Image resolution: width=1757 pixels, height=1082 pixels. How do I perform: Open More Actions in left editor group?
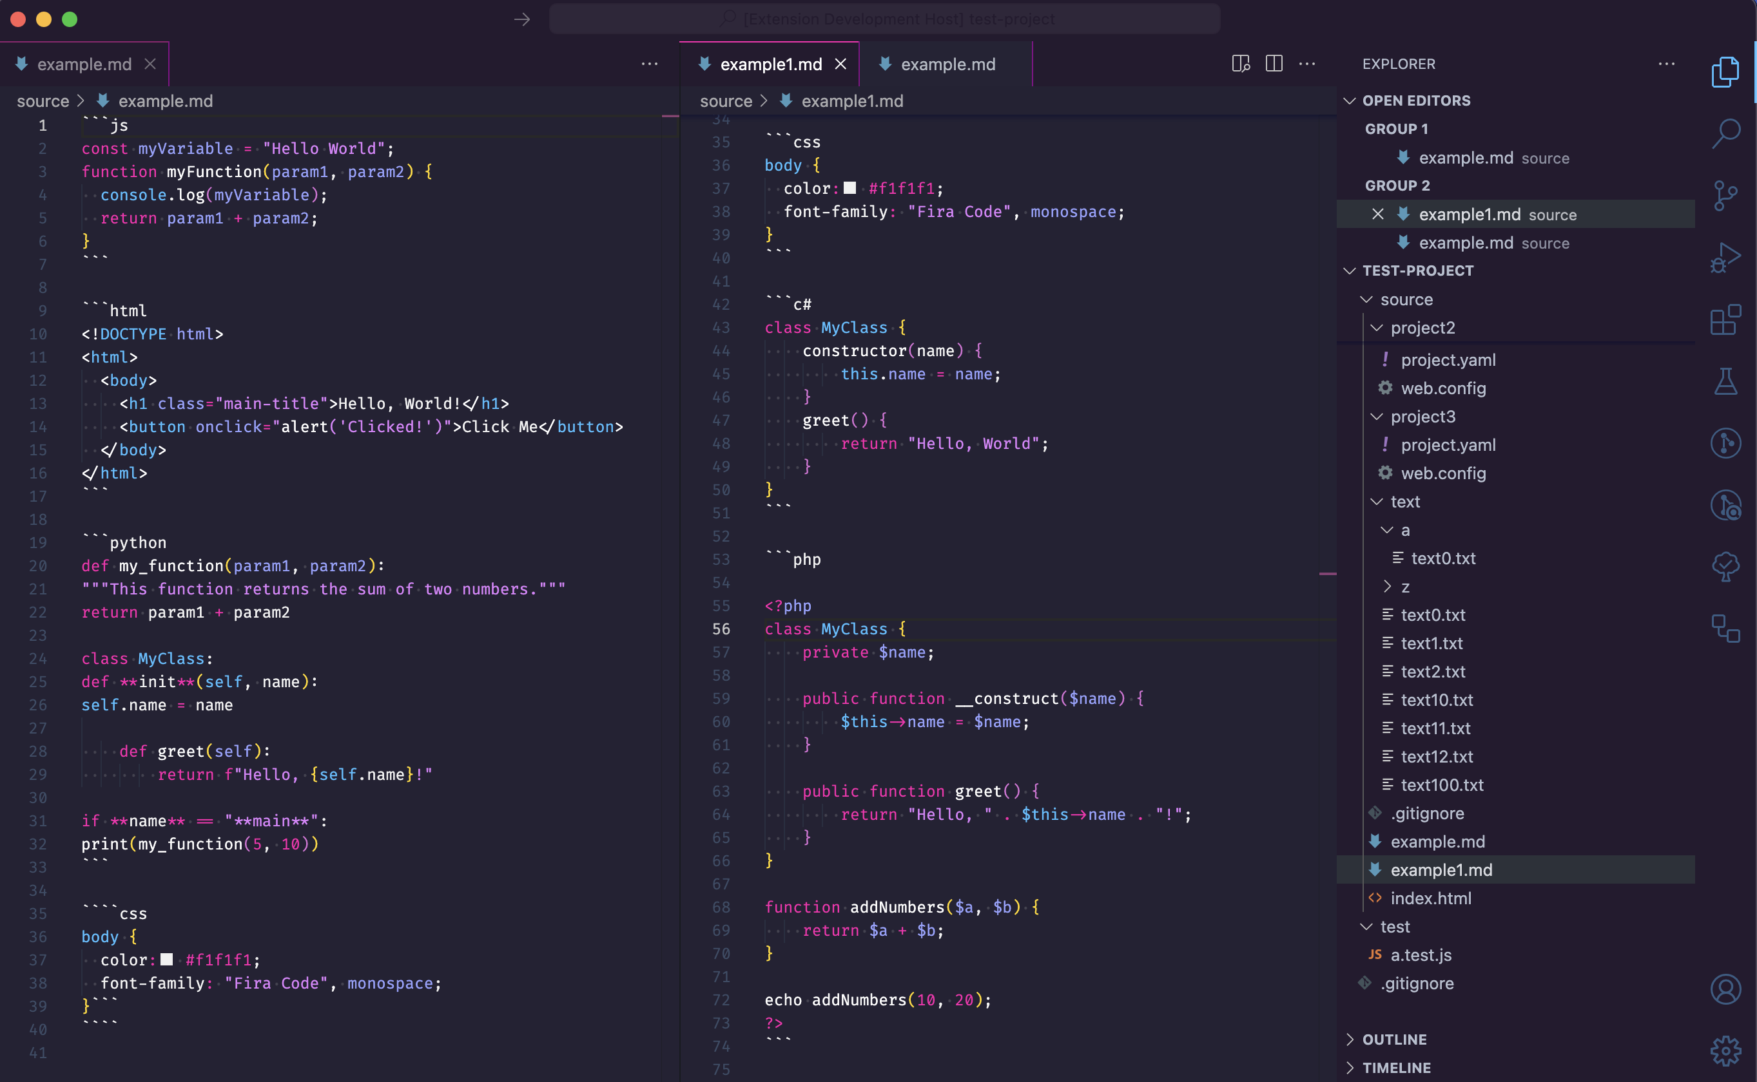[650, 64]
